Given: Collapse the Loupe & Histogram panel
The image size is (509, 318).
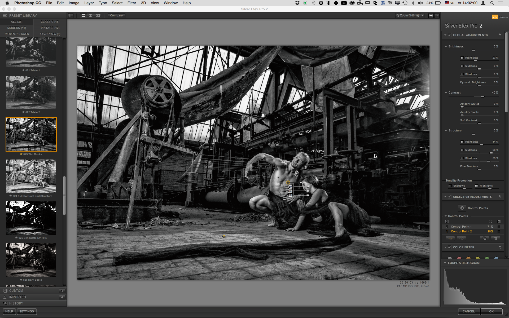Looking at the screenshot, I should pos(445,263).
